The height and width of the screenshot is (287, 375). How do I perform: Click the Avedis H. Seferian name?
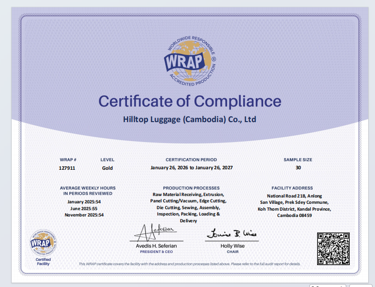pos(157,246)
